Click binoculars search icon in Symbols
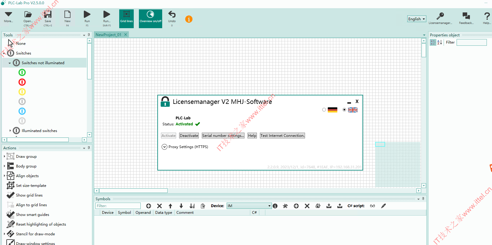 click(x=318, y=206)
